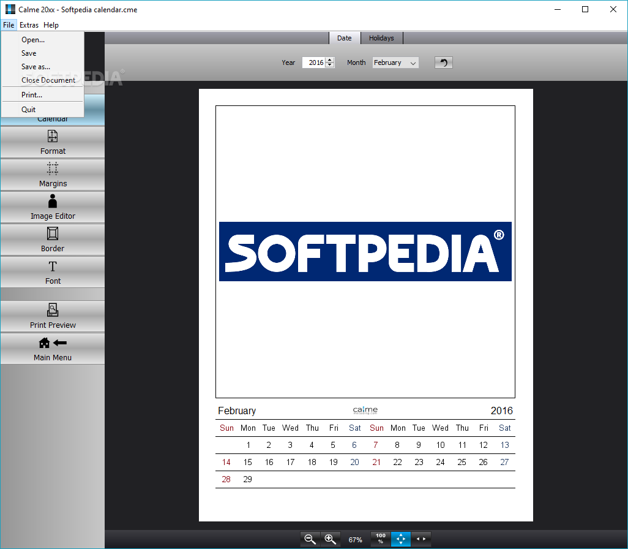Click the zoom out magnifier
Viewport: 628px width, 549px height.
point(310,539)
